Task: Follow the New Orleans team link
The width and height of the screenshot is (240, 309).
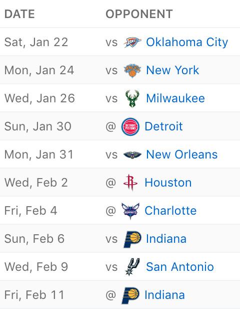Action: 182,154
